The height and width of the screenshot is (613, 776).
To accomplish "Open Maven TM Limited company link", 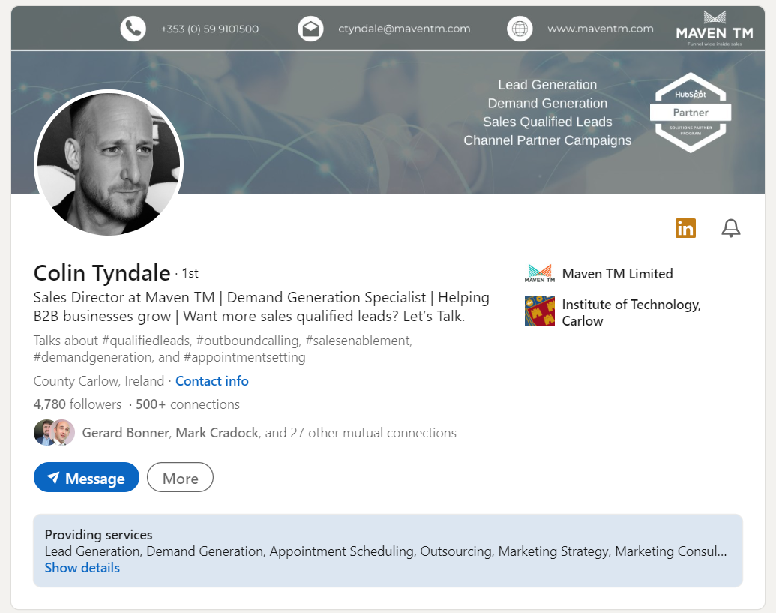I will tap(617, 273).
